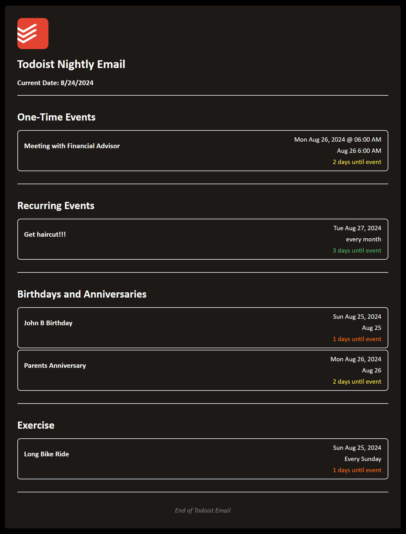Click 2 days until event under Parents Anniversary
This screenshot has height=534, width=406.
357,382
